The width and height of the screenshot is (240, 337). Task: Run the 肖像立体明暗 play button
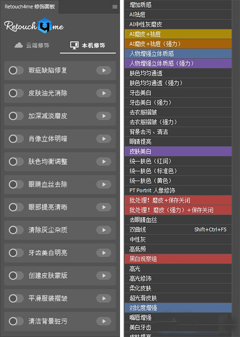(104, 139)
